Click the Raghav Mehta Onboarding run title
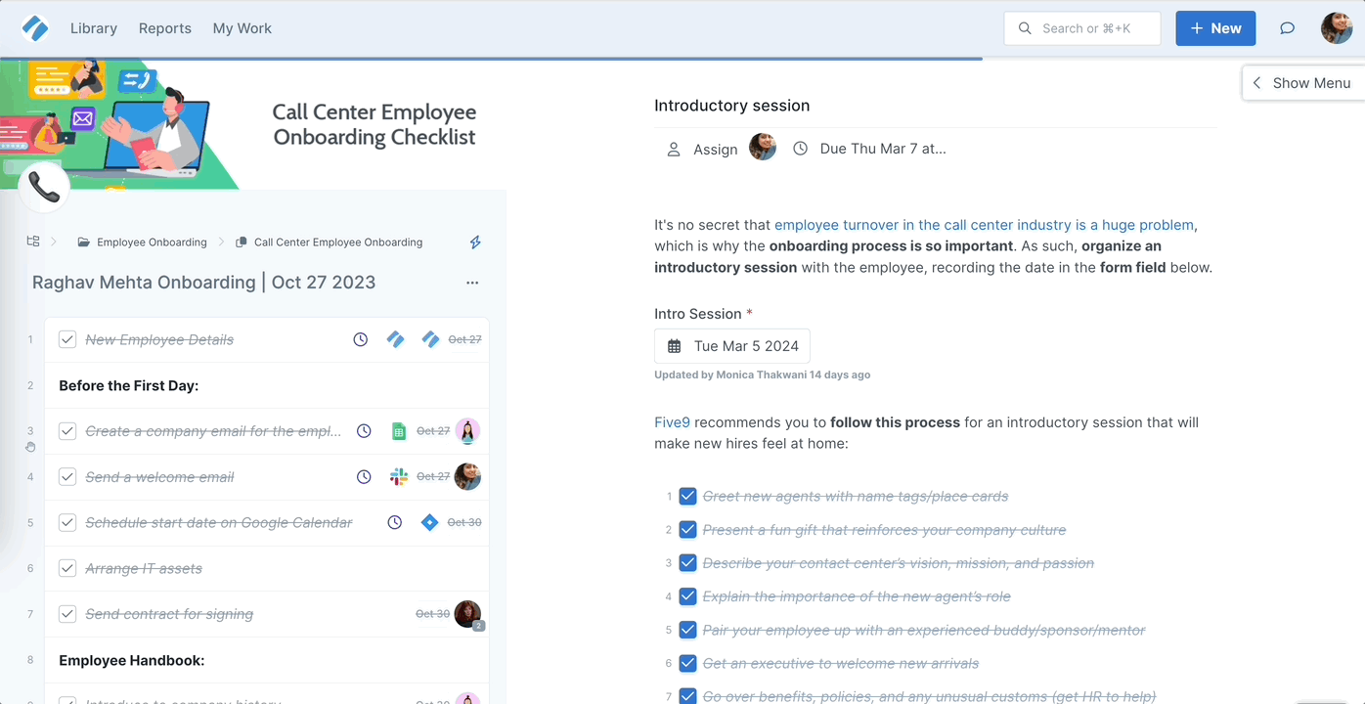 204,283
